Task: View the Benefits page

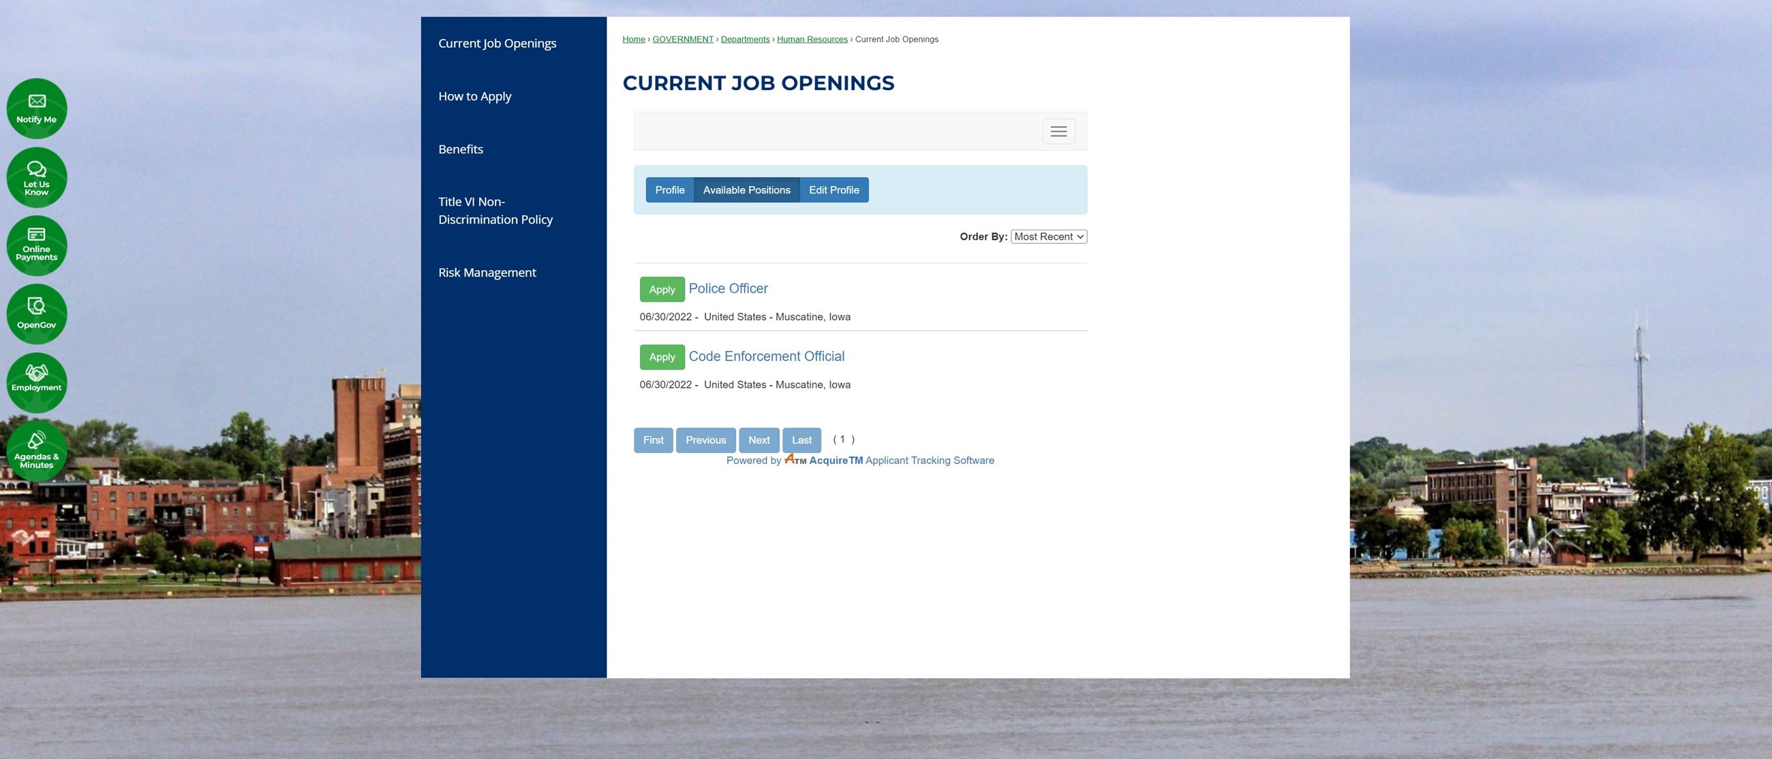Action: point(460,149)
